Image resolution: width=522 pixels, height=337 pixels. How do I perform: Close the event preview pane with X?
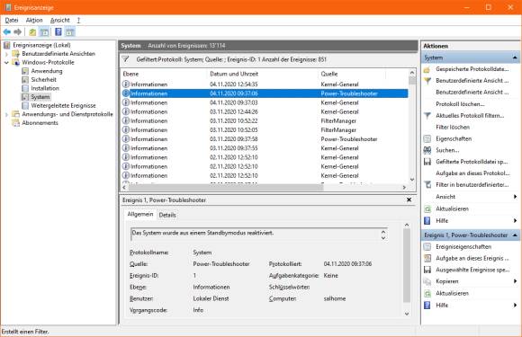[409, 200]
